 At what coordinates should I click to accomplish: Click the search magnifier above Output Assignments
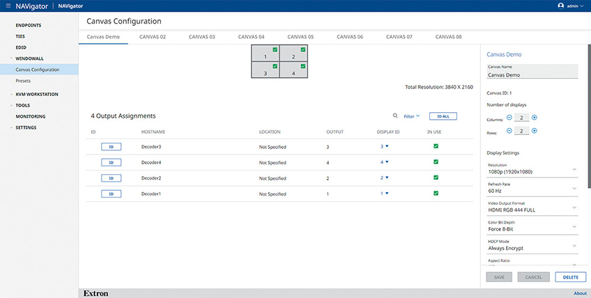(395, 116)
